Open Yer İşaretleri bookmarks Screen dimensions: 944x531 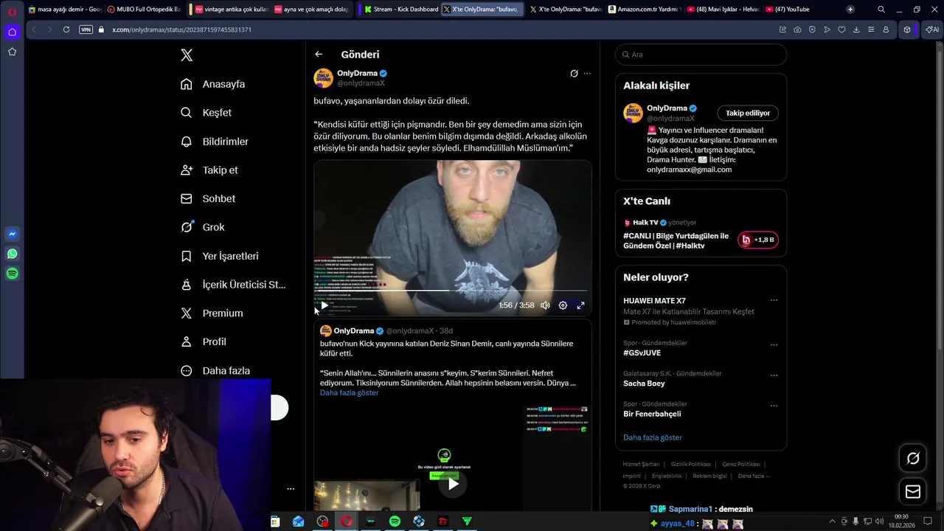pyautogui.click(x=219, y=256)
